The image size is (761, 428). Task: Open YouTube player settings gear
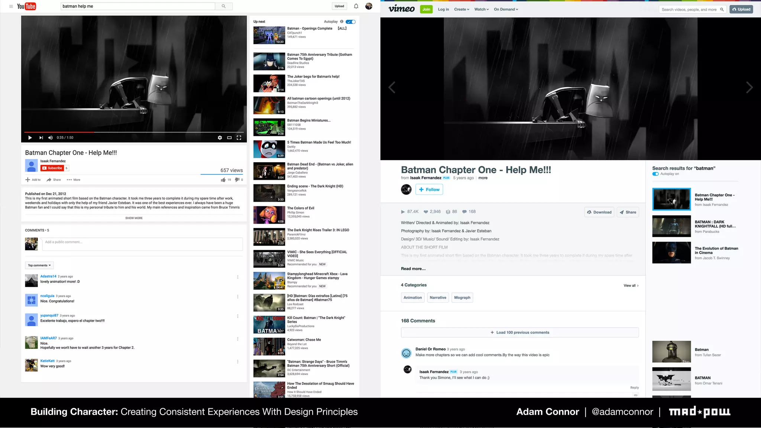pos(220,138)
